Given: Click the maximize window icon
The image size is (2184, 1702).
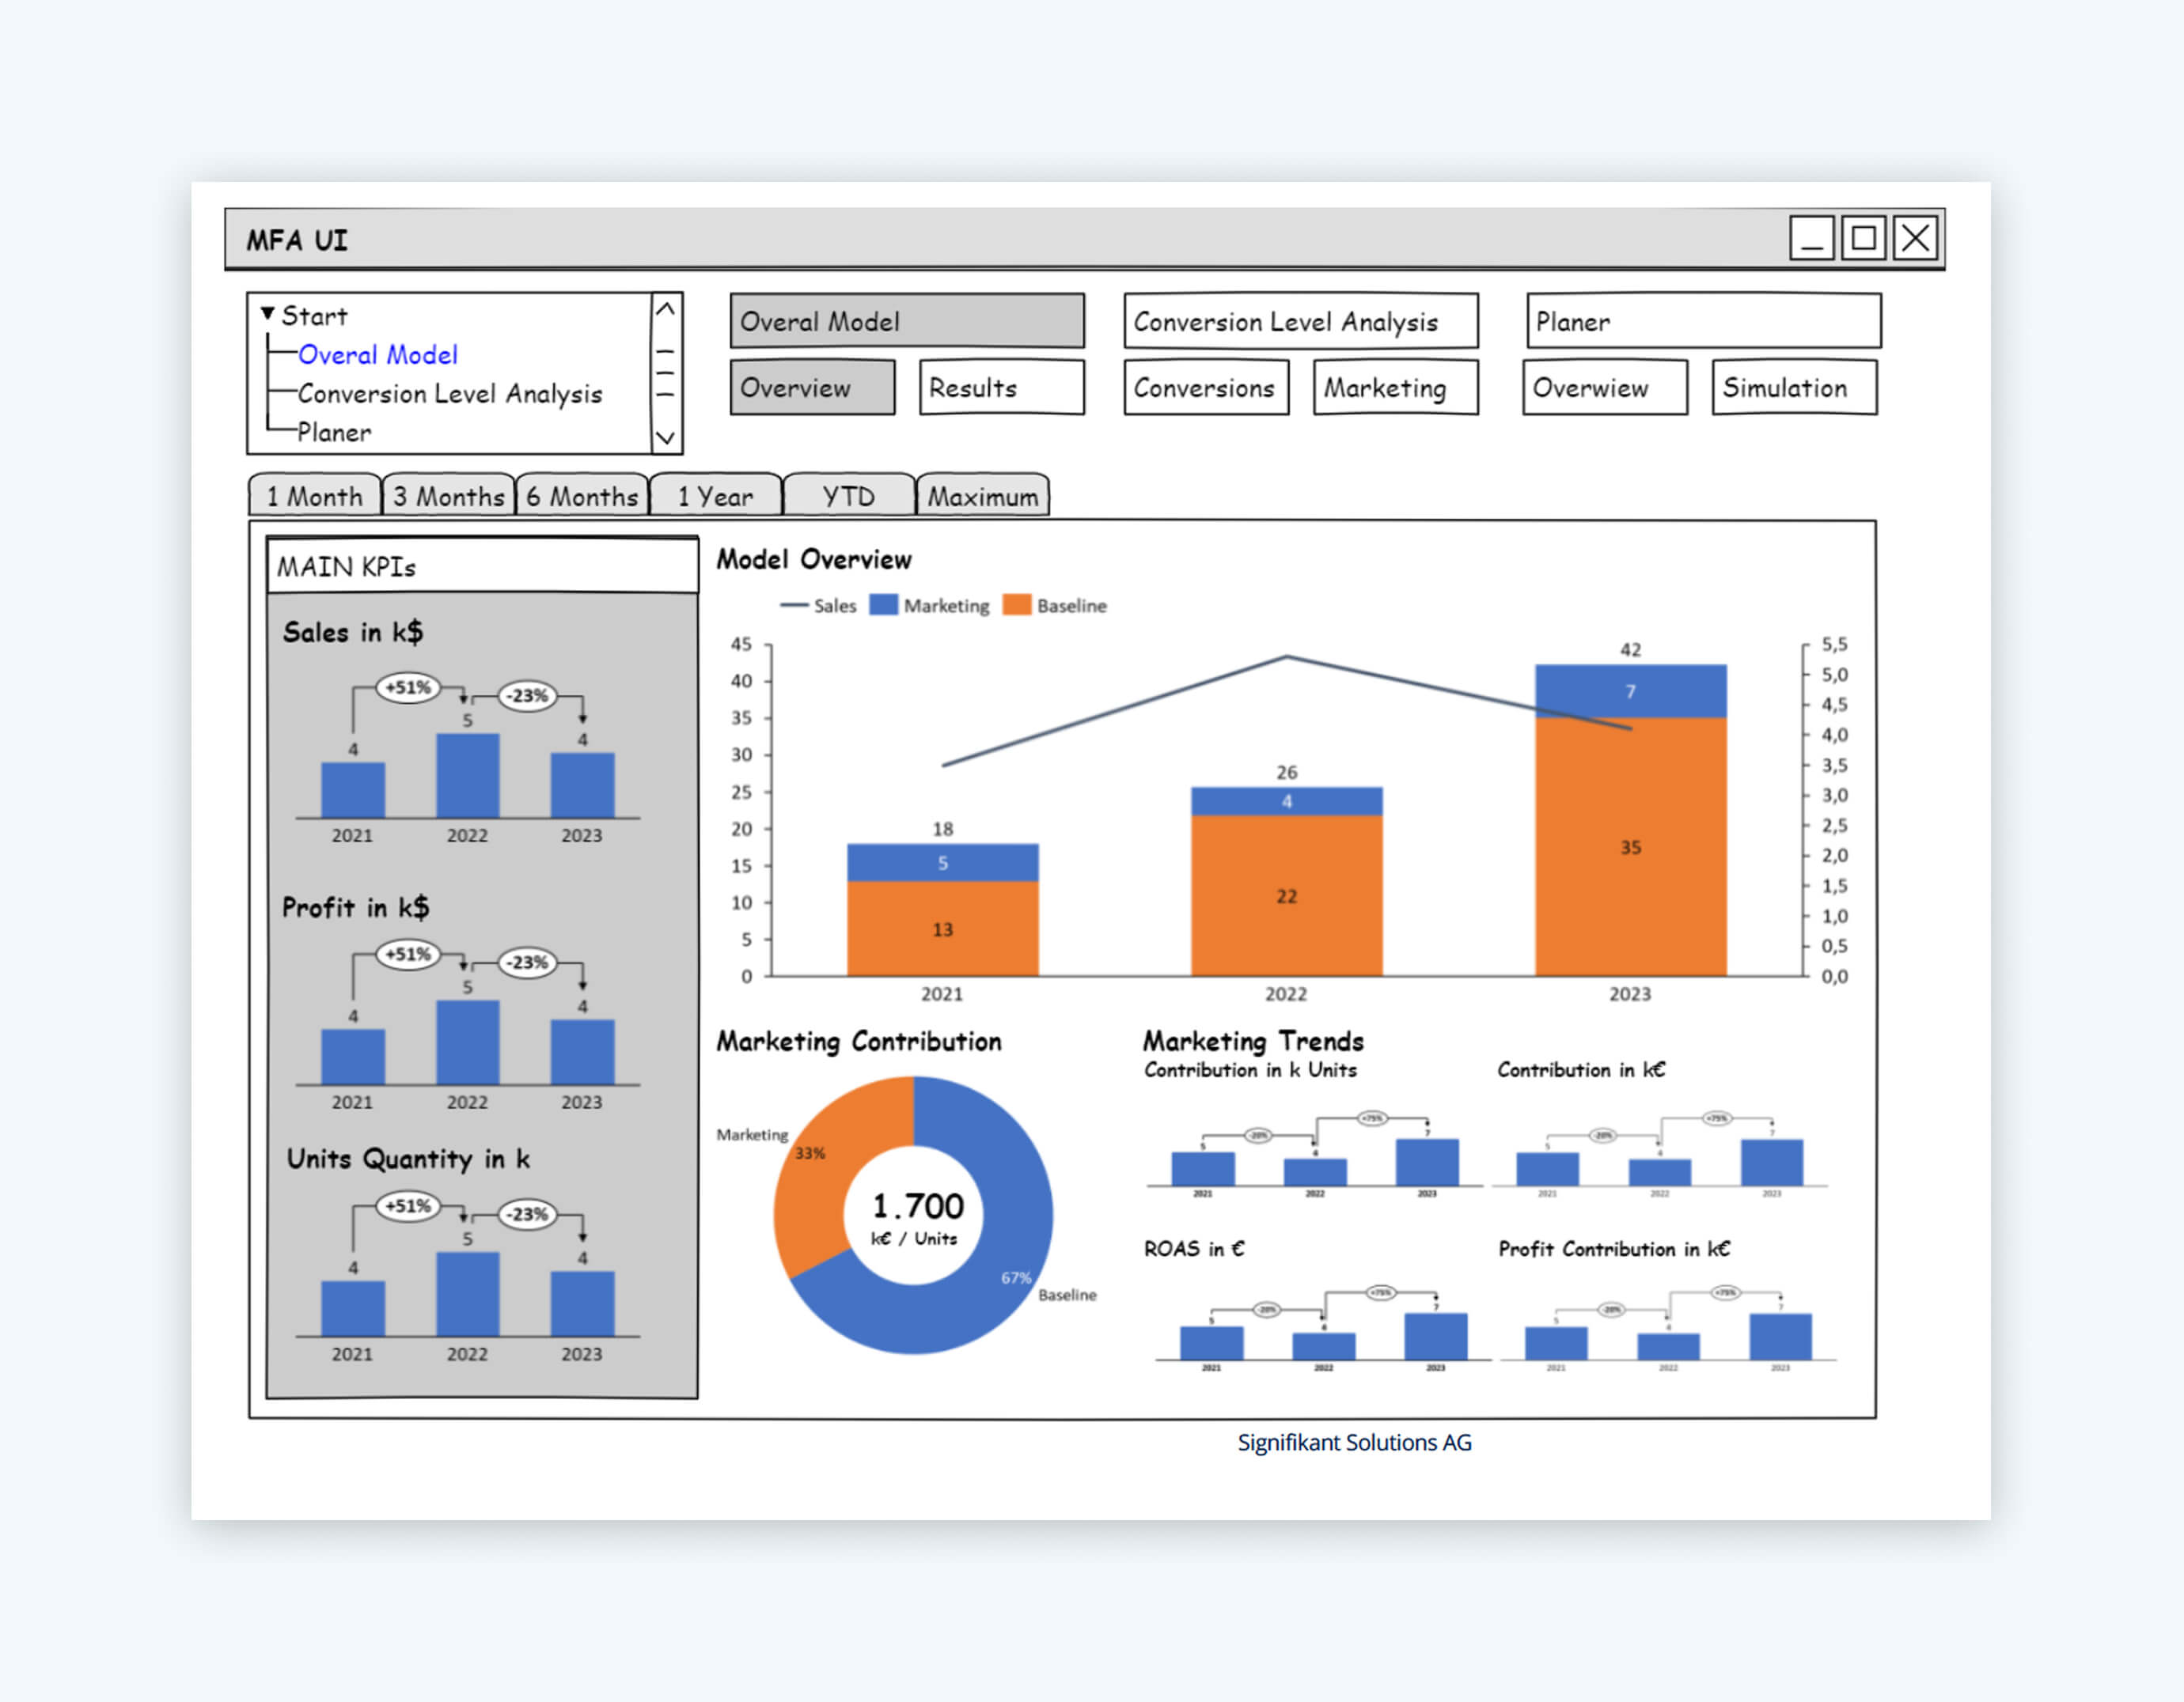Looking at the screenshot, I should pos(1863,239).
